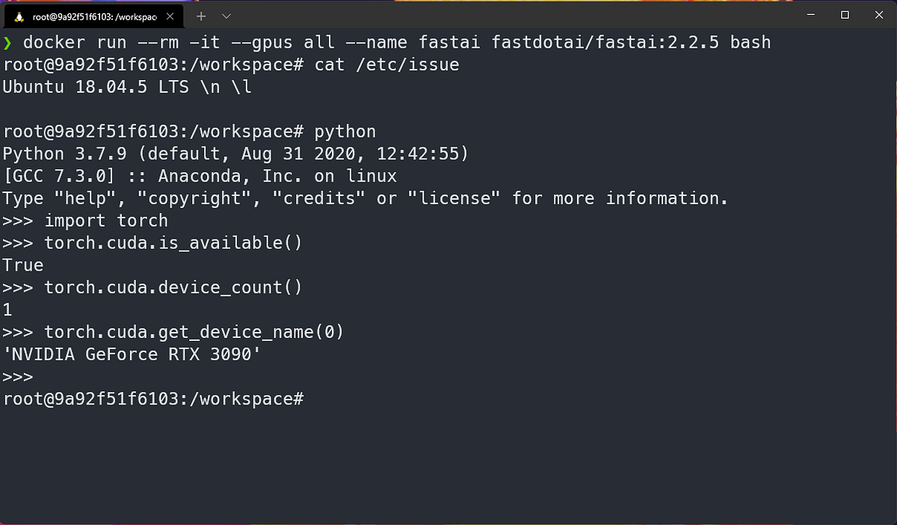Open a new tab with the plus icon

tap(200, 15)
